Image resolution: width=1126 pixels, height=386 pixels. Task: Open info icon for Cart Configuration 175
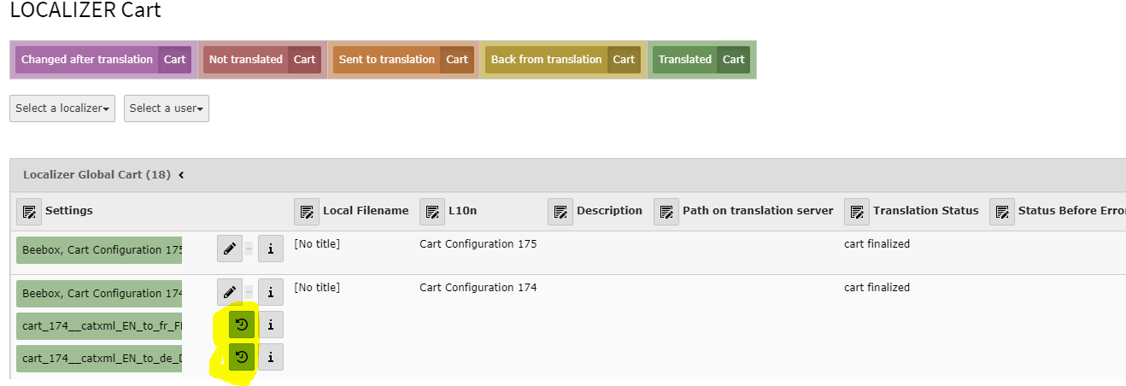click(271, 249)
